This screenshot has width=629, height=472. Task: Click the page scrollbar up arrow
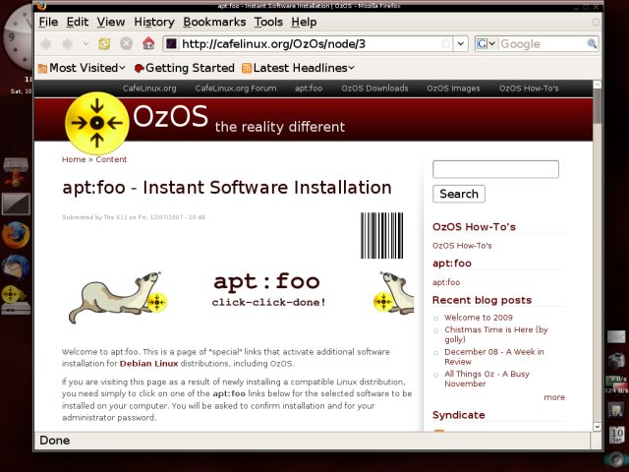click(598, 85)
